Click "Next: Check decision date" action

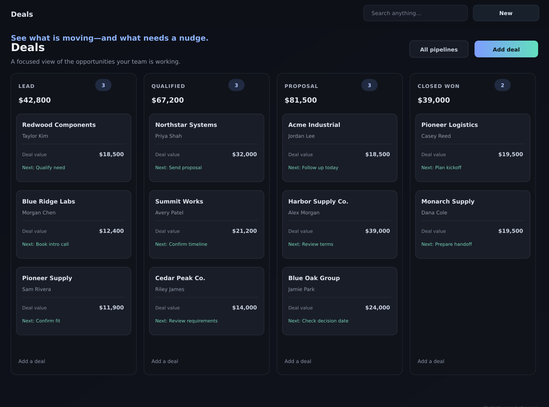[318, 321]
